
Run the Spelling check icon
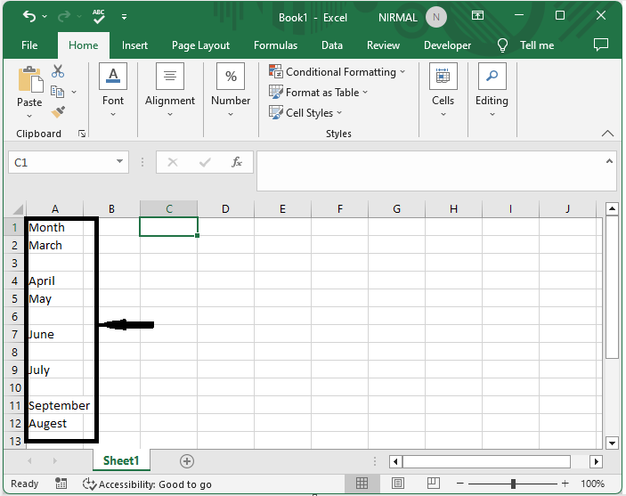pos(99,16)
